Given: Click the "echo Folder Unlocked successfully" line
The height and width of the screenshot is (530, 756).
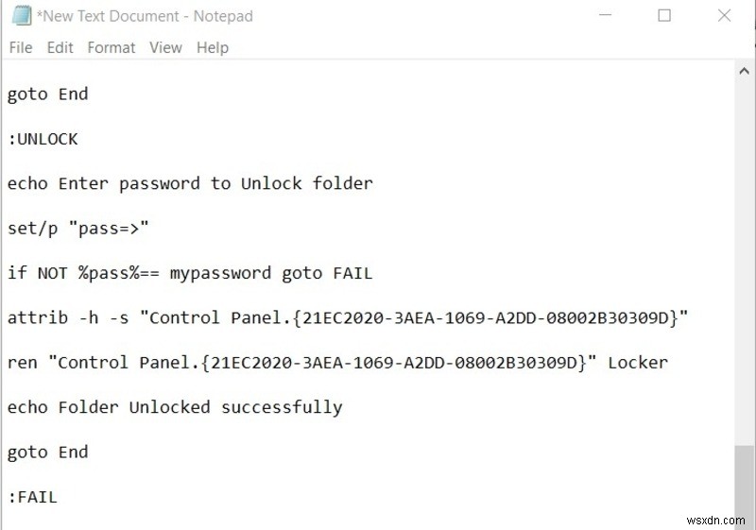Looking at the screenshot, I should point(175,407).
